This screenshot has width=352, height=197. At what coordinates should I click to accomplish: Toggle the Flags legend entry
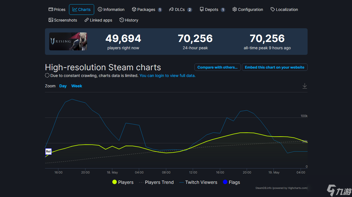point(231,182)
